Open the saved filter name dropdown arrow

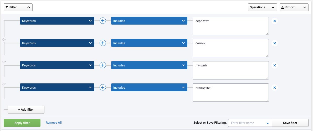coord(268,123)
